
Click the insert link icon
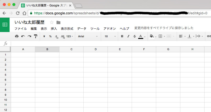point(209,36)
